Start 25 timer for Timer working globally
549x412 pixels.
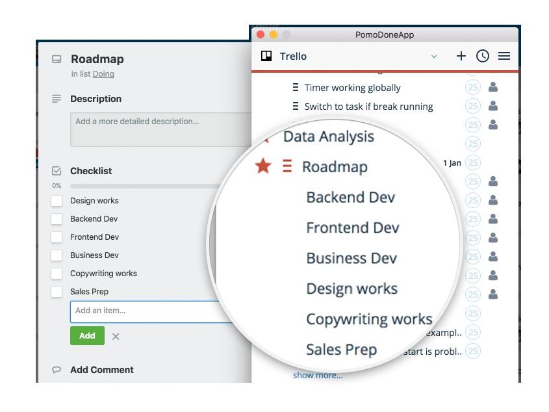click(x=473, y=87)
